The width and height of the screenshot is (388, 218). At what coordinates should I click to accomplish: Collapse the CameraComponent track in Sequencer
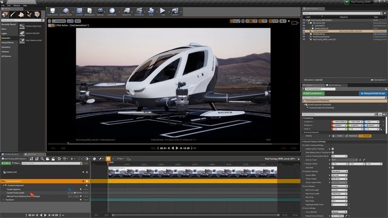click(x=4, y=185)
